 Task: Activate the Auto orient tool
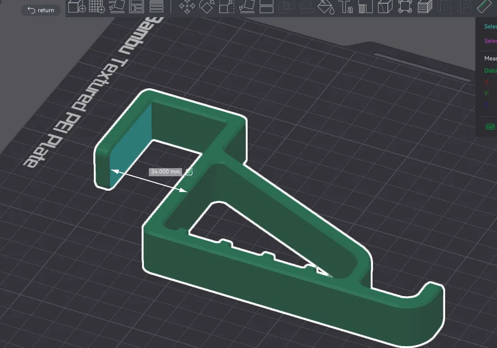[117, 6]
